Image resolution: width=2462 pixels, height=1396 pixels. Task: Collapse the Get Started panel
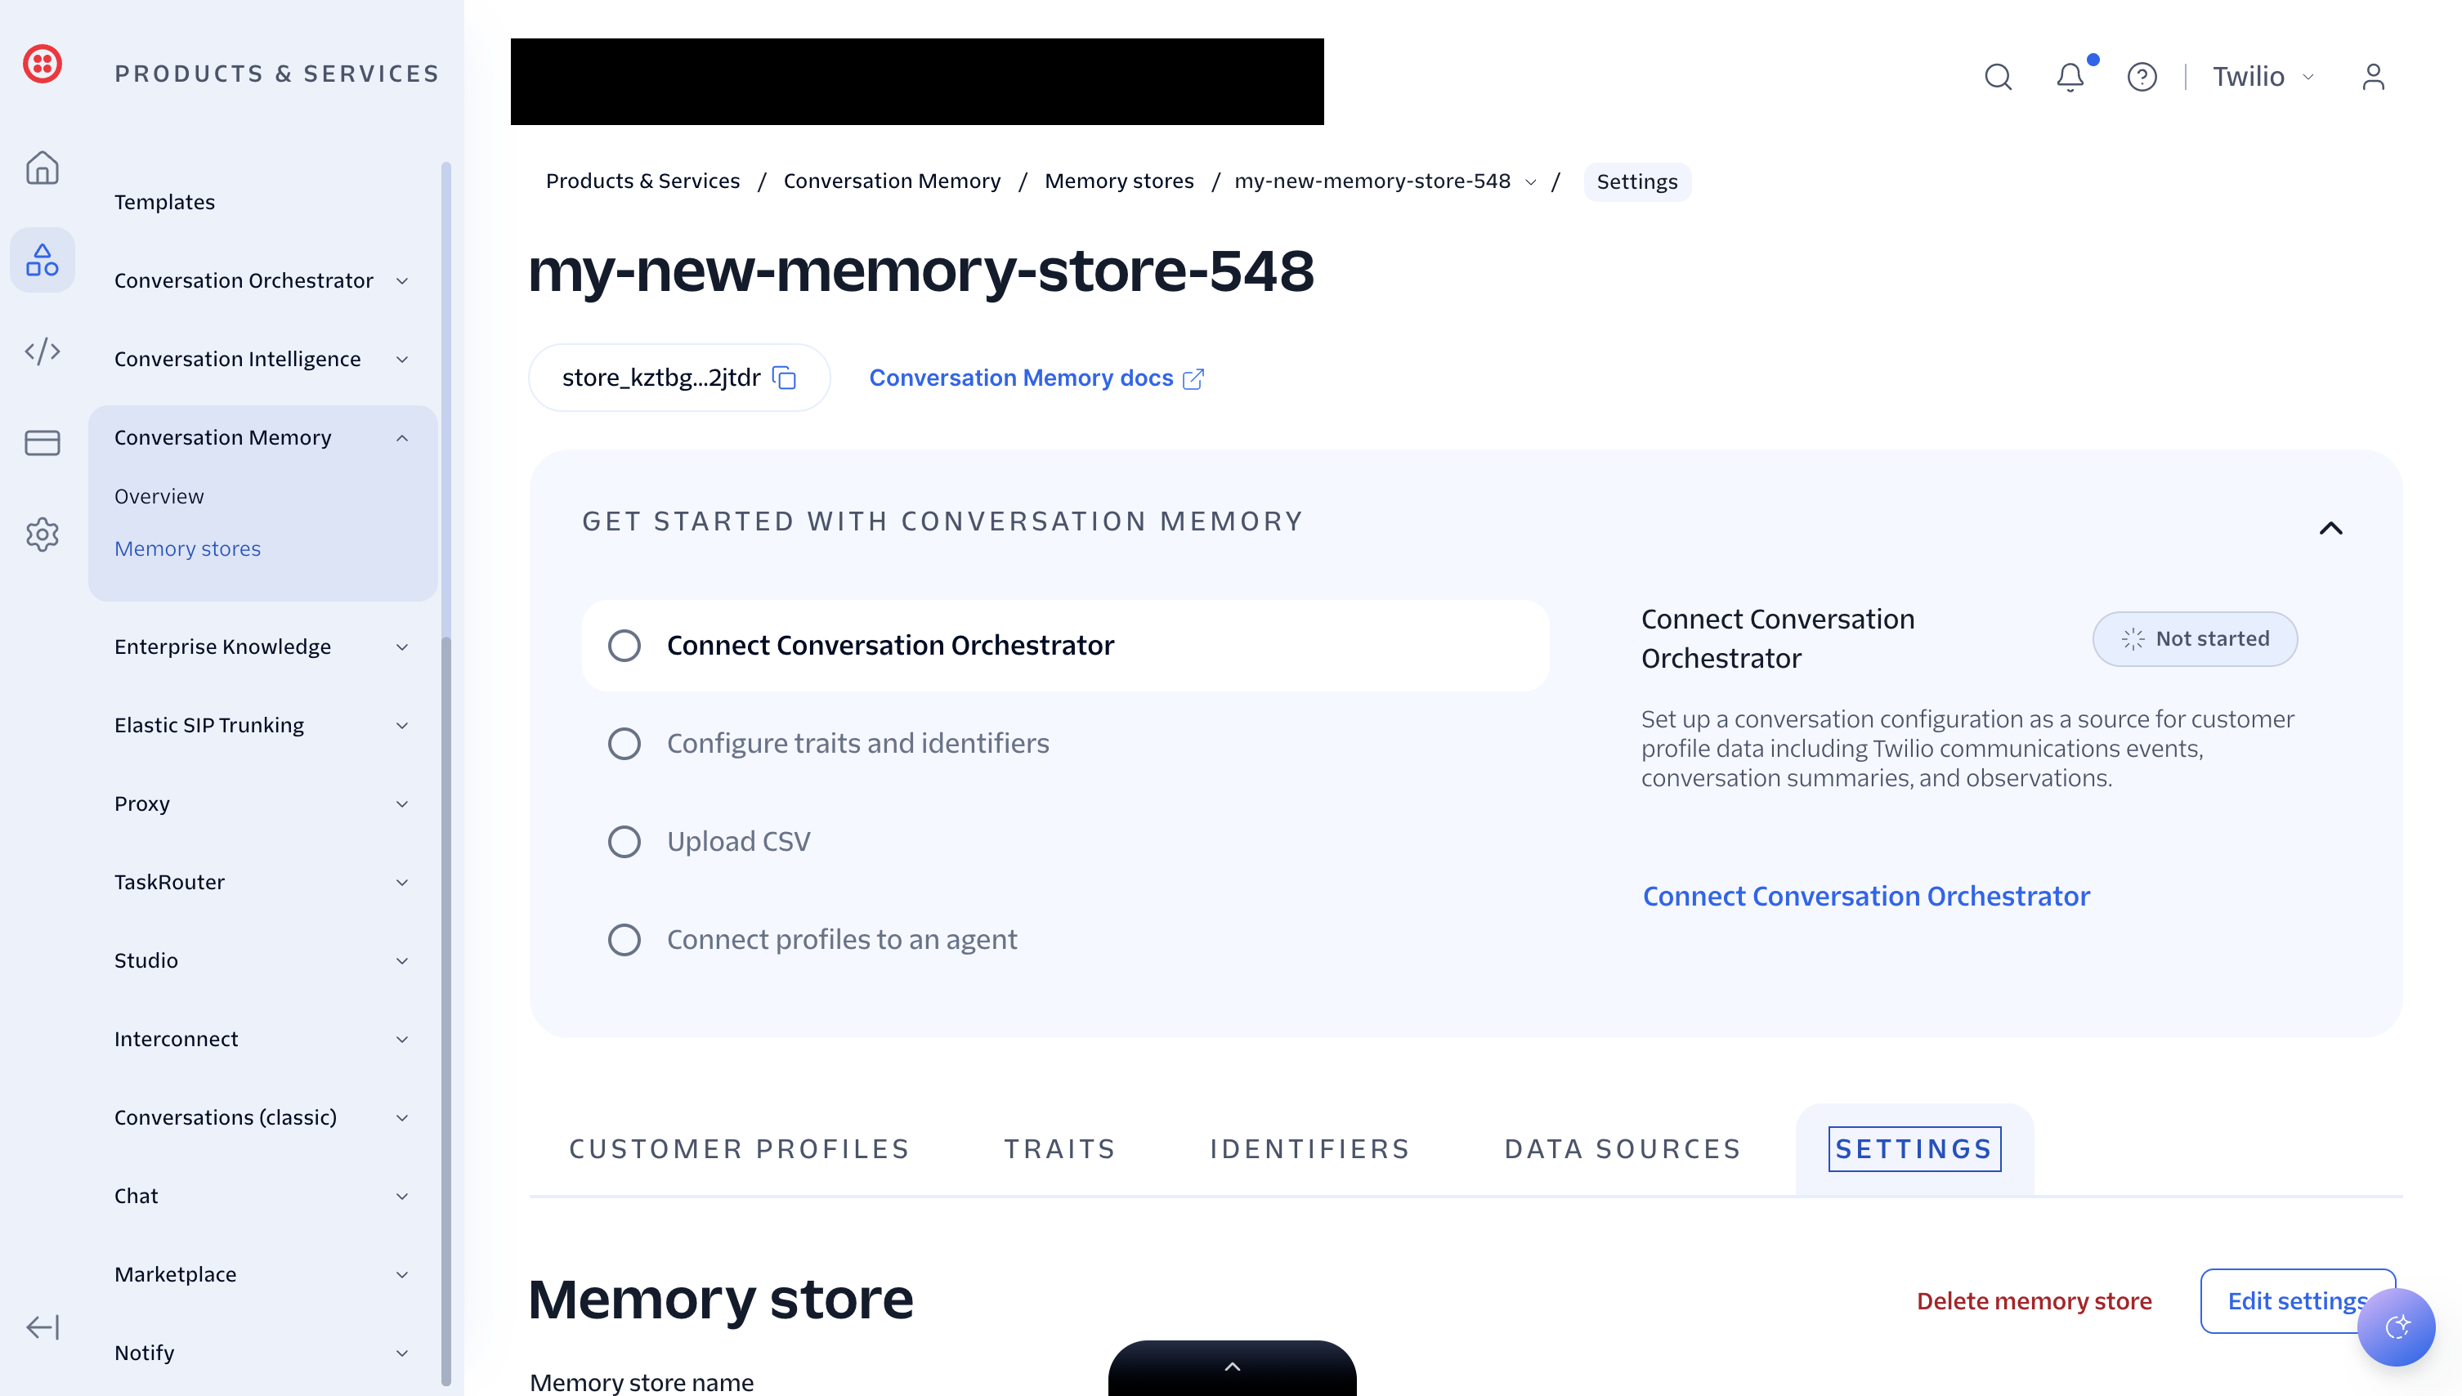coord(2330,528)
